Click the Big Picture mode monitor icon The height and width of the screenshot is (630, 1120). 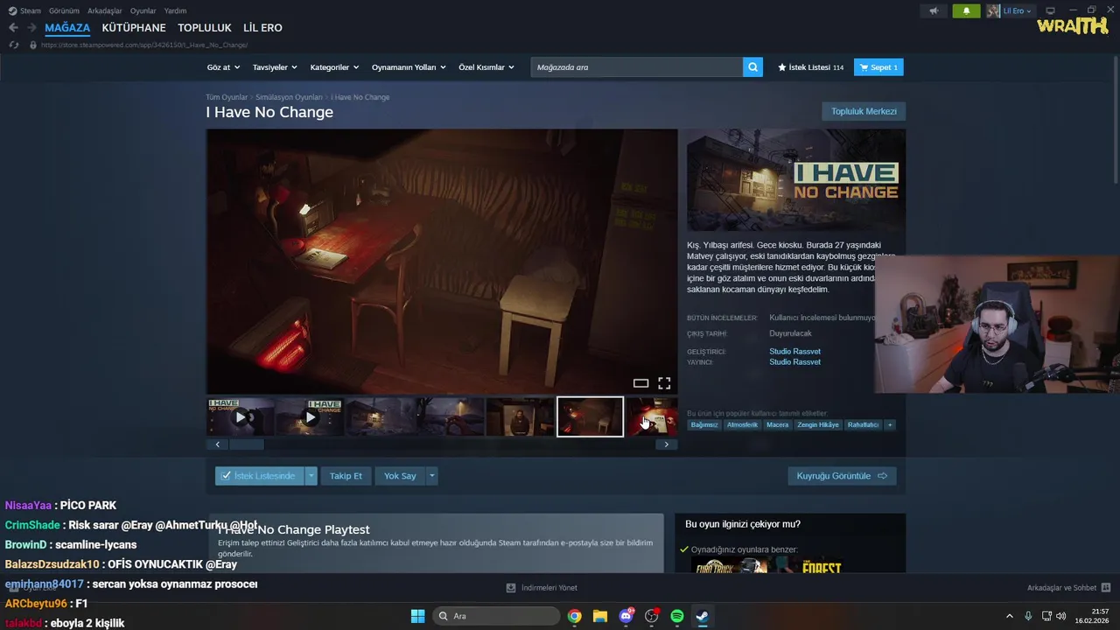1051,10
